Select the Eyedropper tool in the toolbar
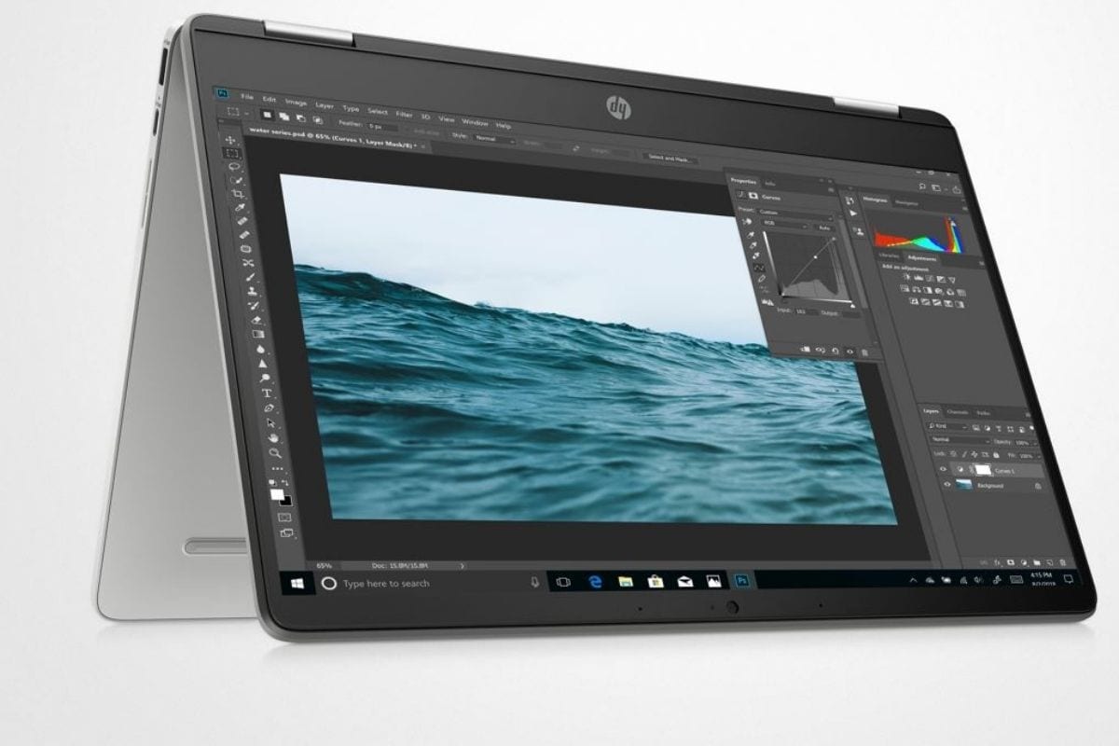 click(x=241, y=208)
